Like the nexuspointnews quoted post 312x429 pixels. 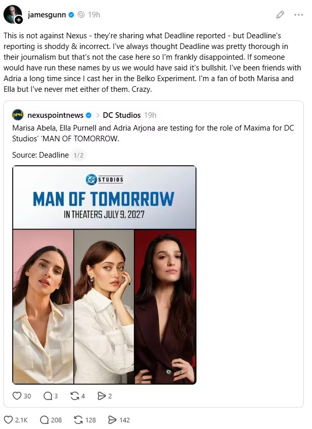[17, 396]
